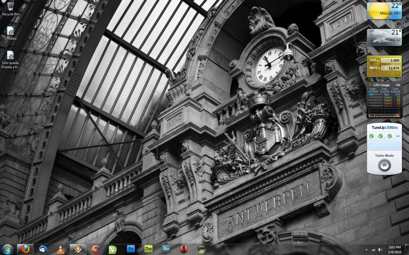
Task: Open the Windows Start menu
Action: [8, 249]
